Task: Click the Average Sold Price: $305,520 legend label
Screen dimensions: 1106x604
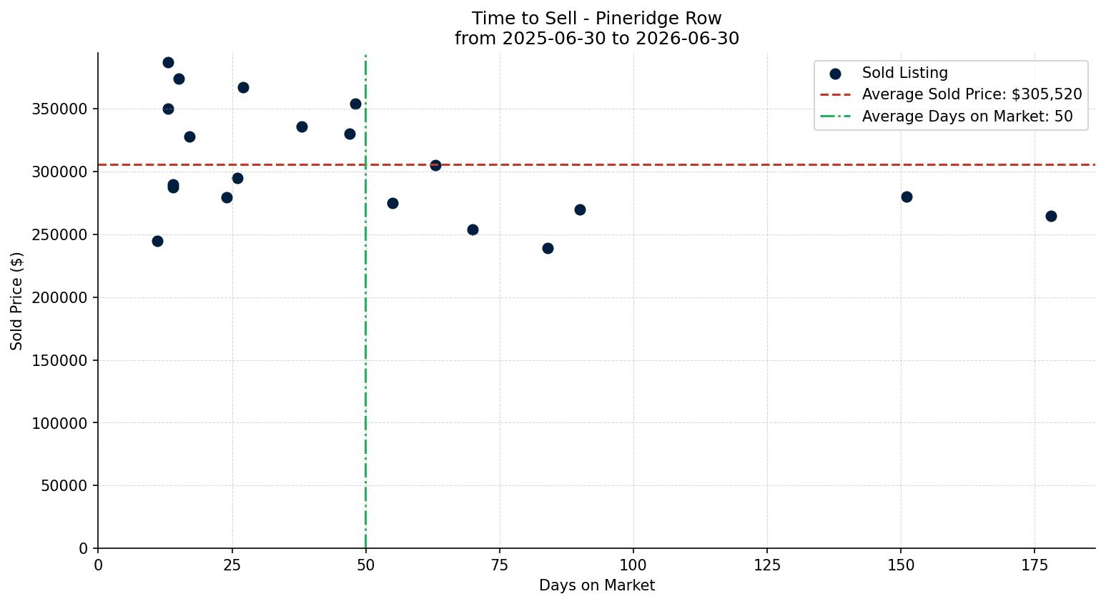Action: pyautogui.click(x=972, y=94)
